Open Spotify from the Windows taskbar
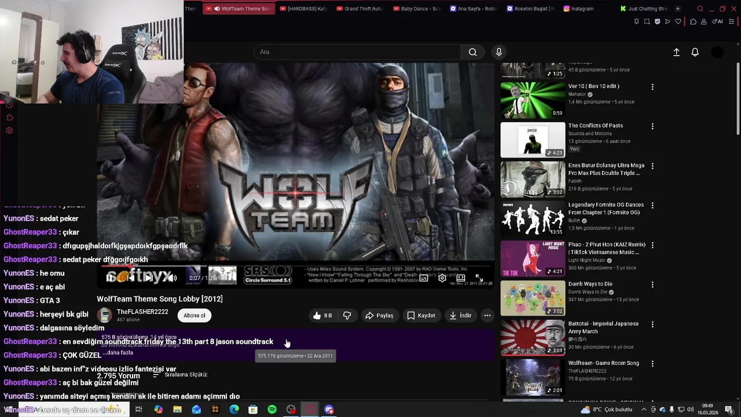The width and height of the screenshot is (741, 417). point(272,409)
